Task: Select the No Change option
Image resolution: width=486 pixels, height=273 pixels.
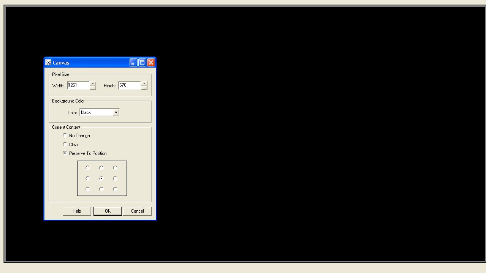Action: click(65, 135)
